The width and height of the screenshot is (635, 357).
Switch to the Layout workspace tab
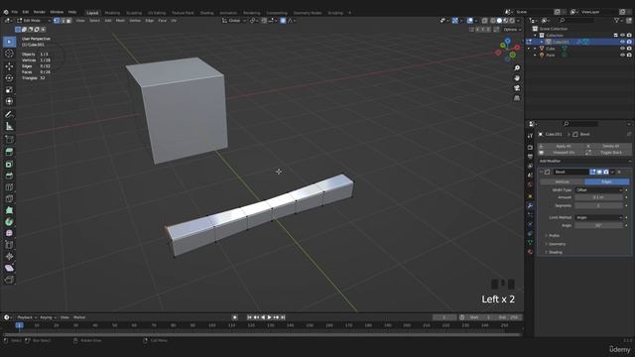click(92, 13)
